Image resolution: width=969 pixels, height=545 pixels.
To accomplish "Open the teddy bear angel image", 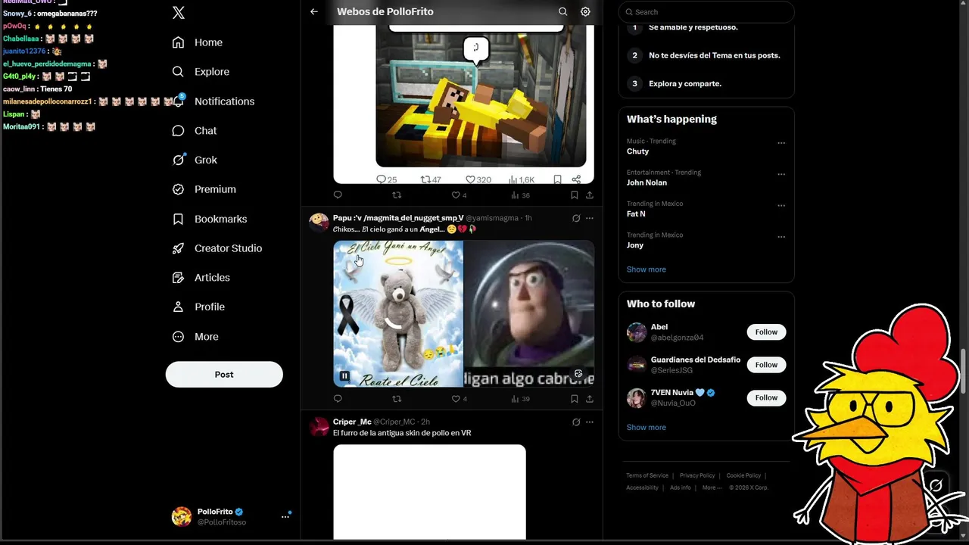I will pos(398,314).
